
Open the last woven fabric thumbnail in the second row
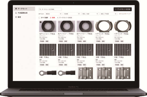click(123, 50)
